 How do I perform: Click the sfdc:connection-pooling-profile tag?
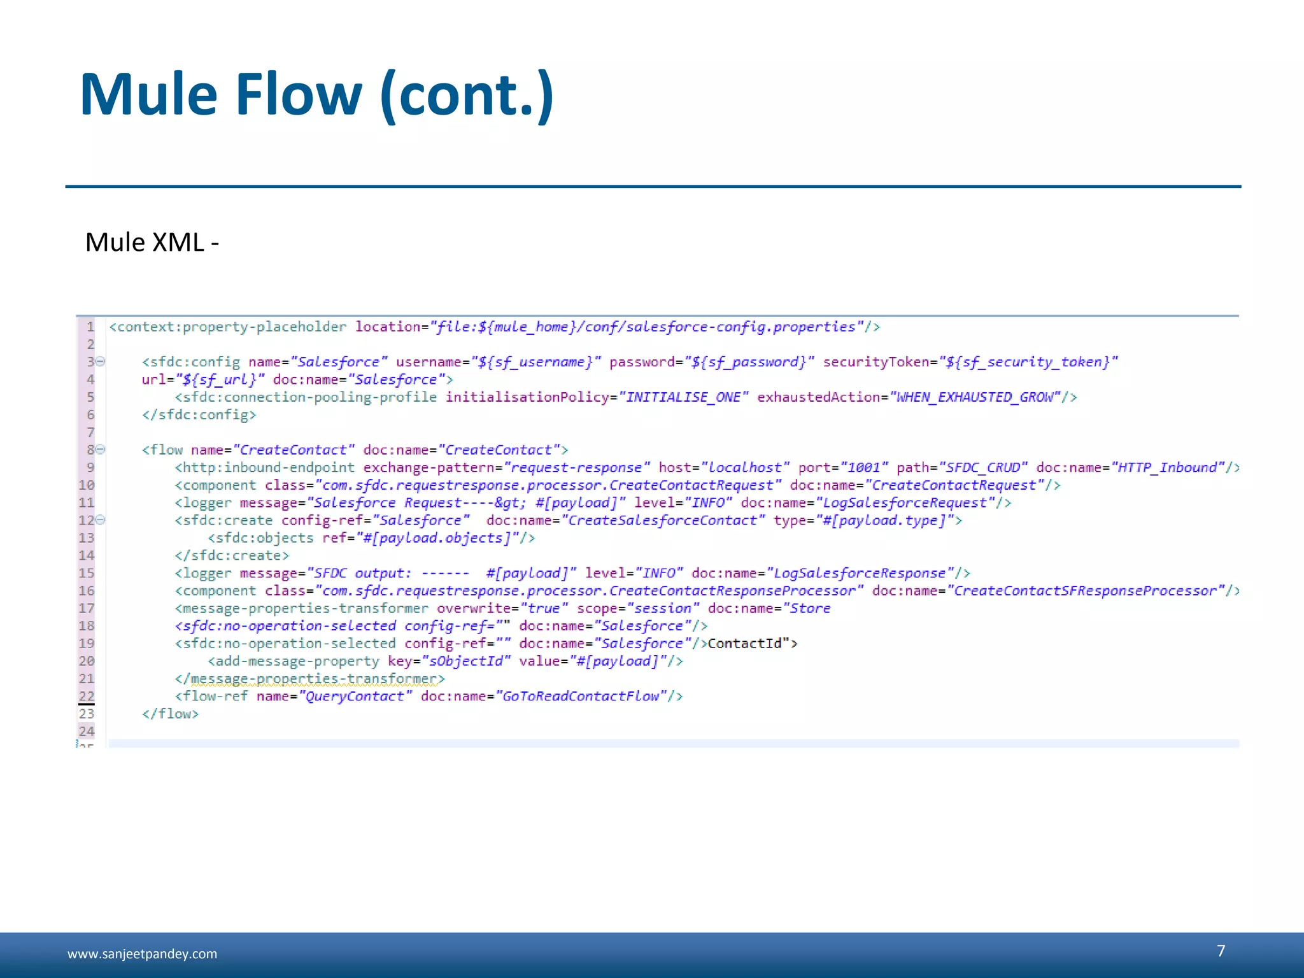pos(306,397)
